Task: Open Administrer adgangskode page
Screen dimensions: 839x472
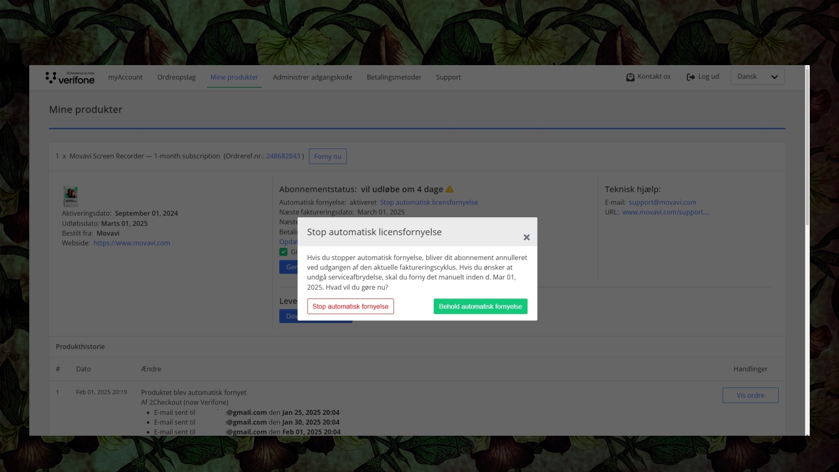Action: pyautogui.click(x=312, y=77)
